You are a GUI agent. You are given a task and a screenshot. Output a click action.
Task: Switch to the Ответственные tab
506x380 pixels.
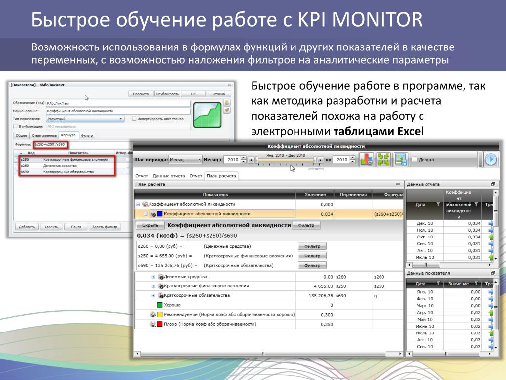point(44,136)
